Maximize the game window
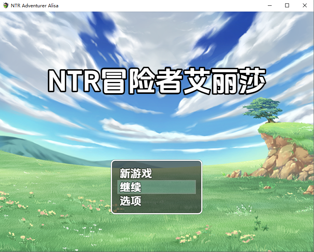This screenshot has width=314, height=252. tap(287, 6)
